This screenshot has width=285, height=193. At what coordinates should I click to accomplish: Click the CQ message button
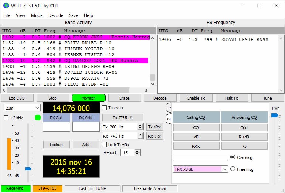click(x=196, y=128)
